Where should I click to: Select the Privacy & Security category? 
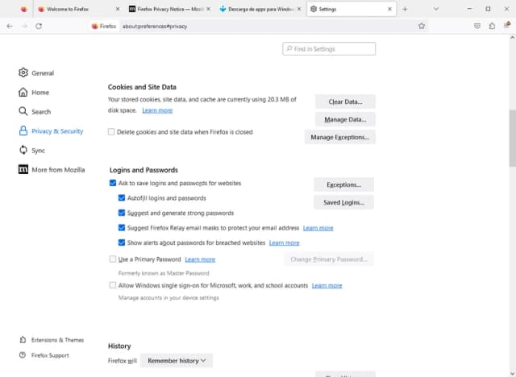click(51, 131)
